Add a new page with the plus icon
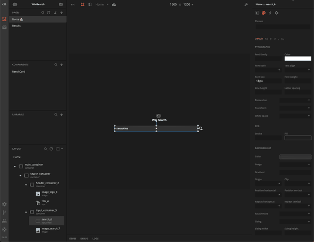The width and height of the screenshot is (314, 242). pos(61,13)
